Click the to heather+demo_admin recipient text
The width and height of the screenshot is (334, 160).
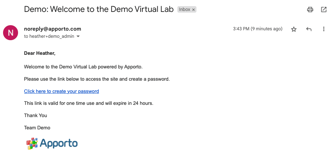click(x=49, y=36)
